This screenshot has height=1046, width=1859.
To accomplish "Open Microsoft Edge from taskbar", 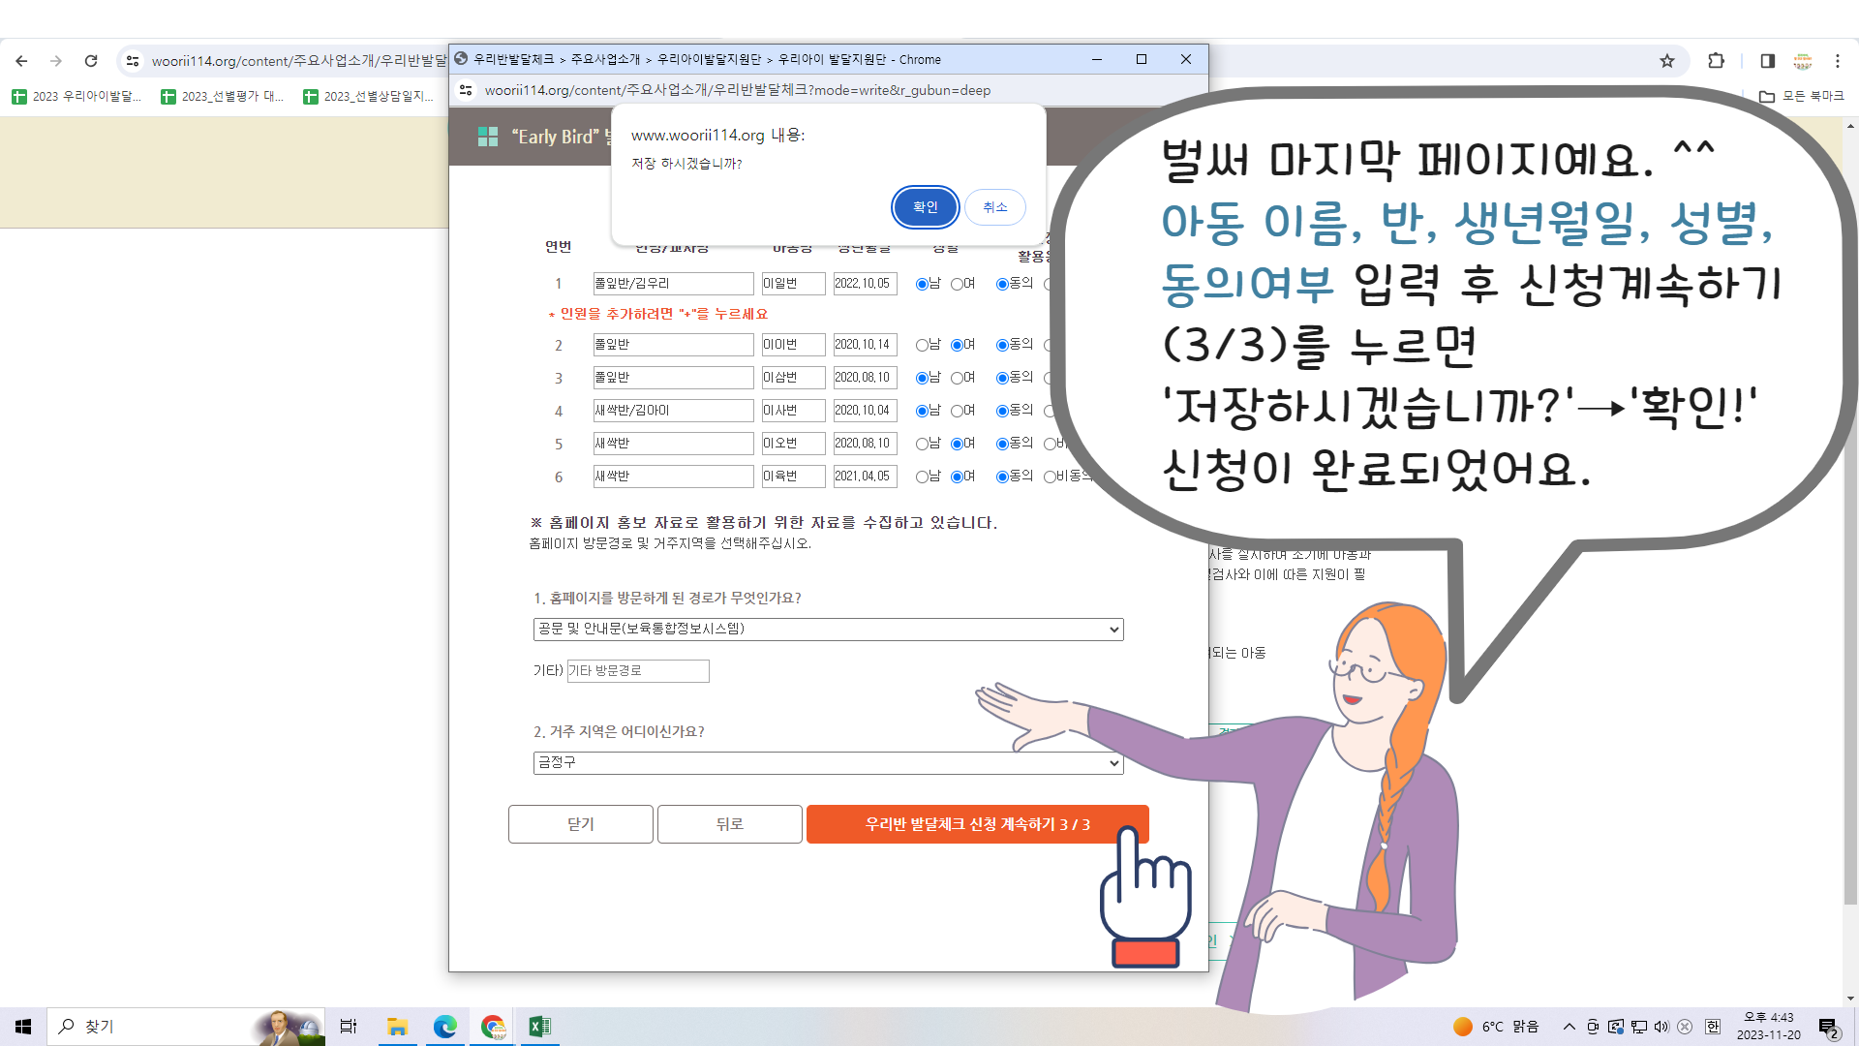I will click(x=444, y=1027).
